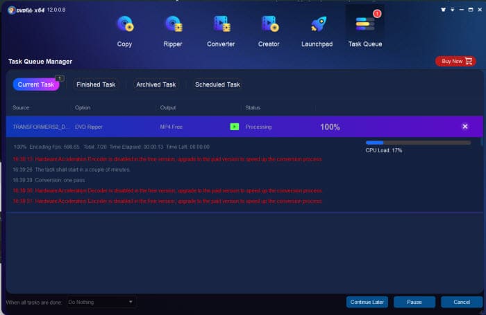Viewport: 486px width, 315px height.
Task: Click the Option column header
Action: point(83,107)
